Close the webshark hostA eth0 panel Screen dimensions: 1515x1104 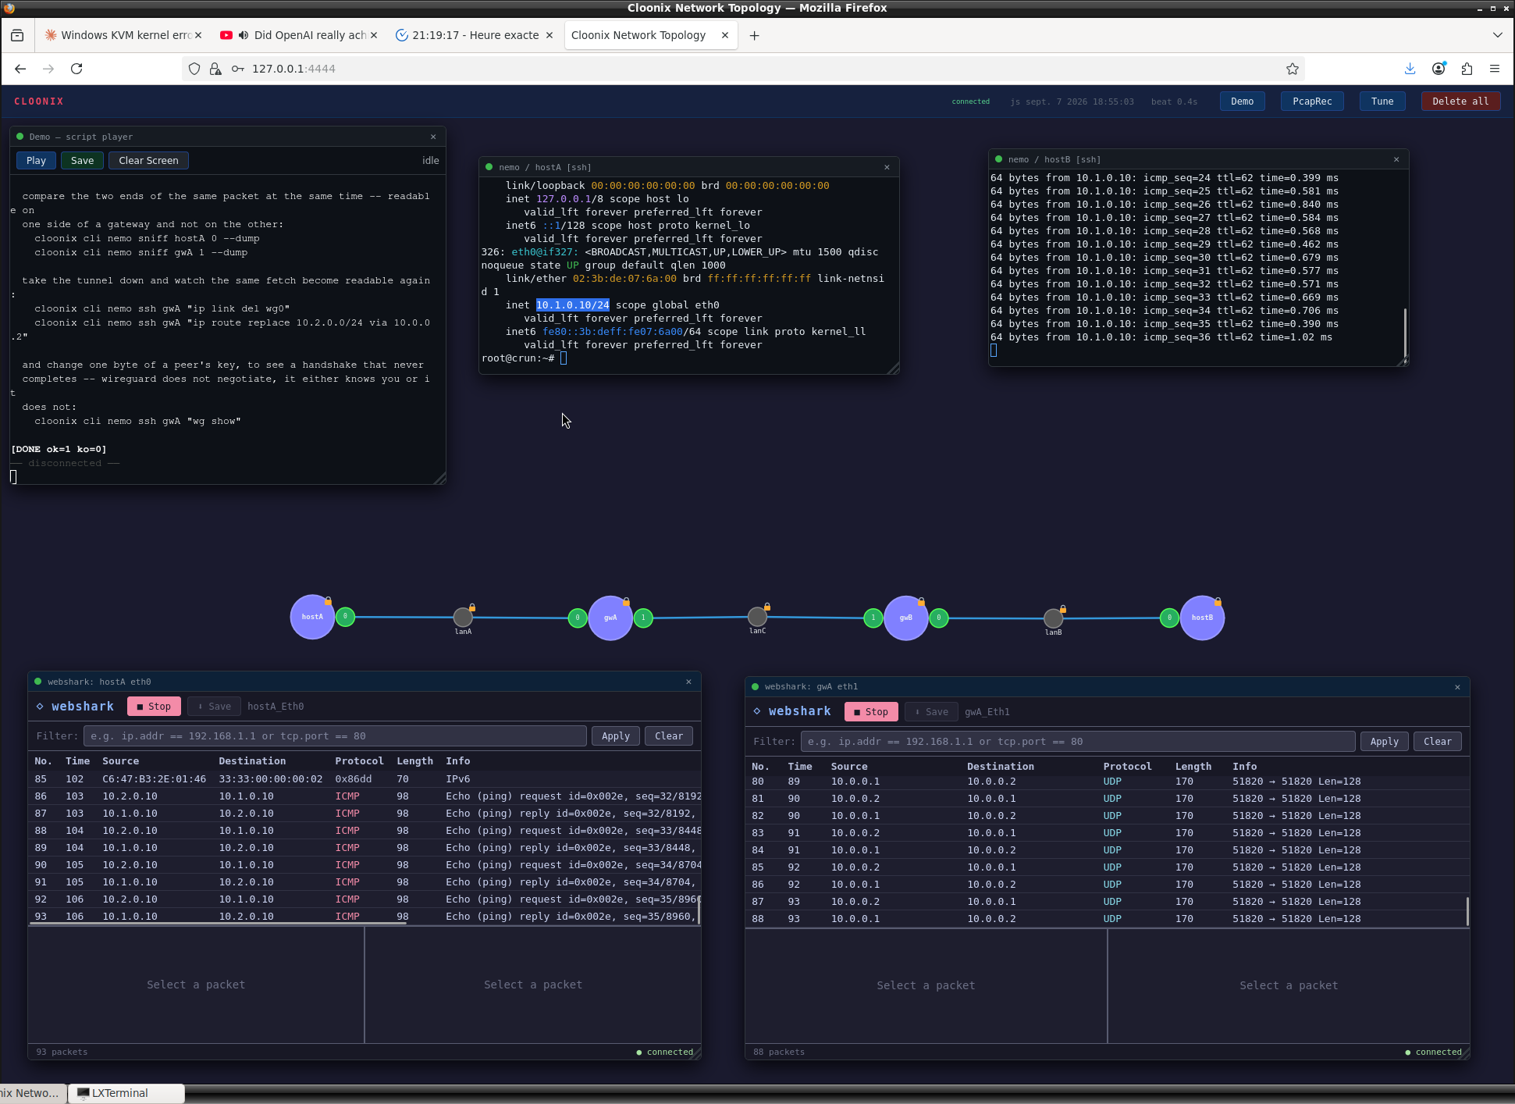pyautogui.click(x=688, y=682)
